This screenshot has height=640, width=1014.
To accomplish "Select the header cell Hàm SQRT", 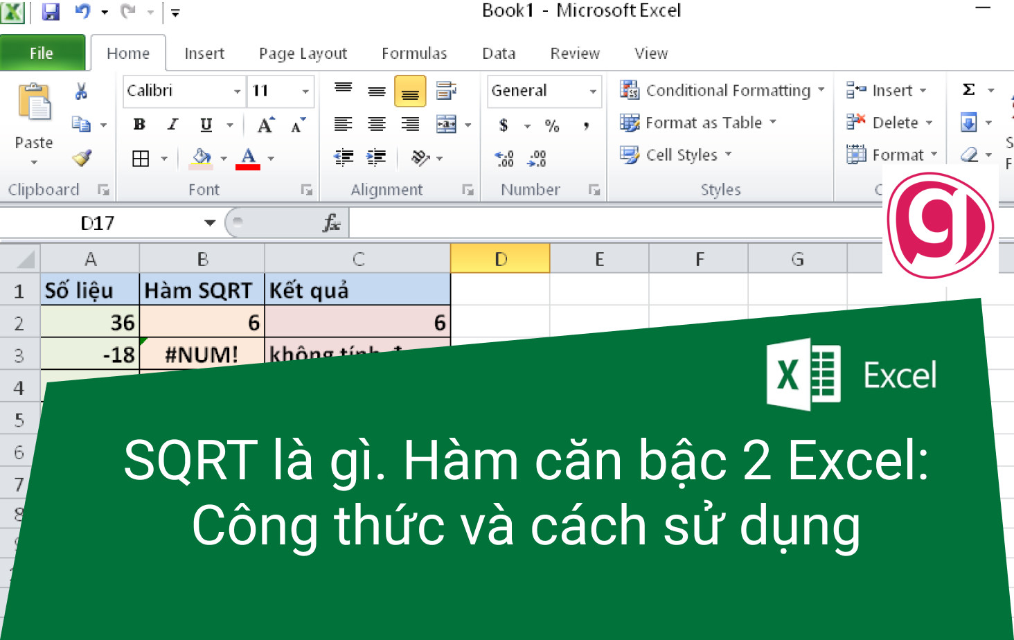I will point(202,290).
